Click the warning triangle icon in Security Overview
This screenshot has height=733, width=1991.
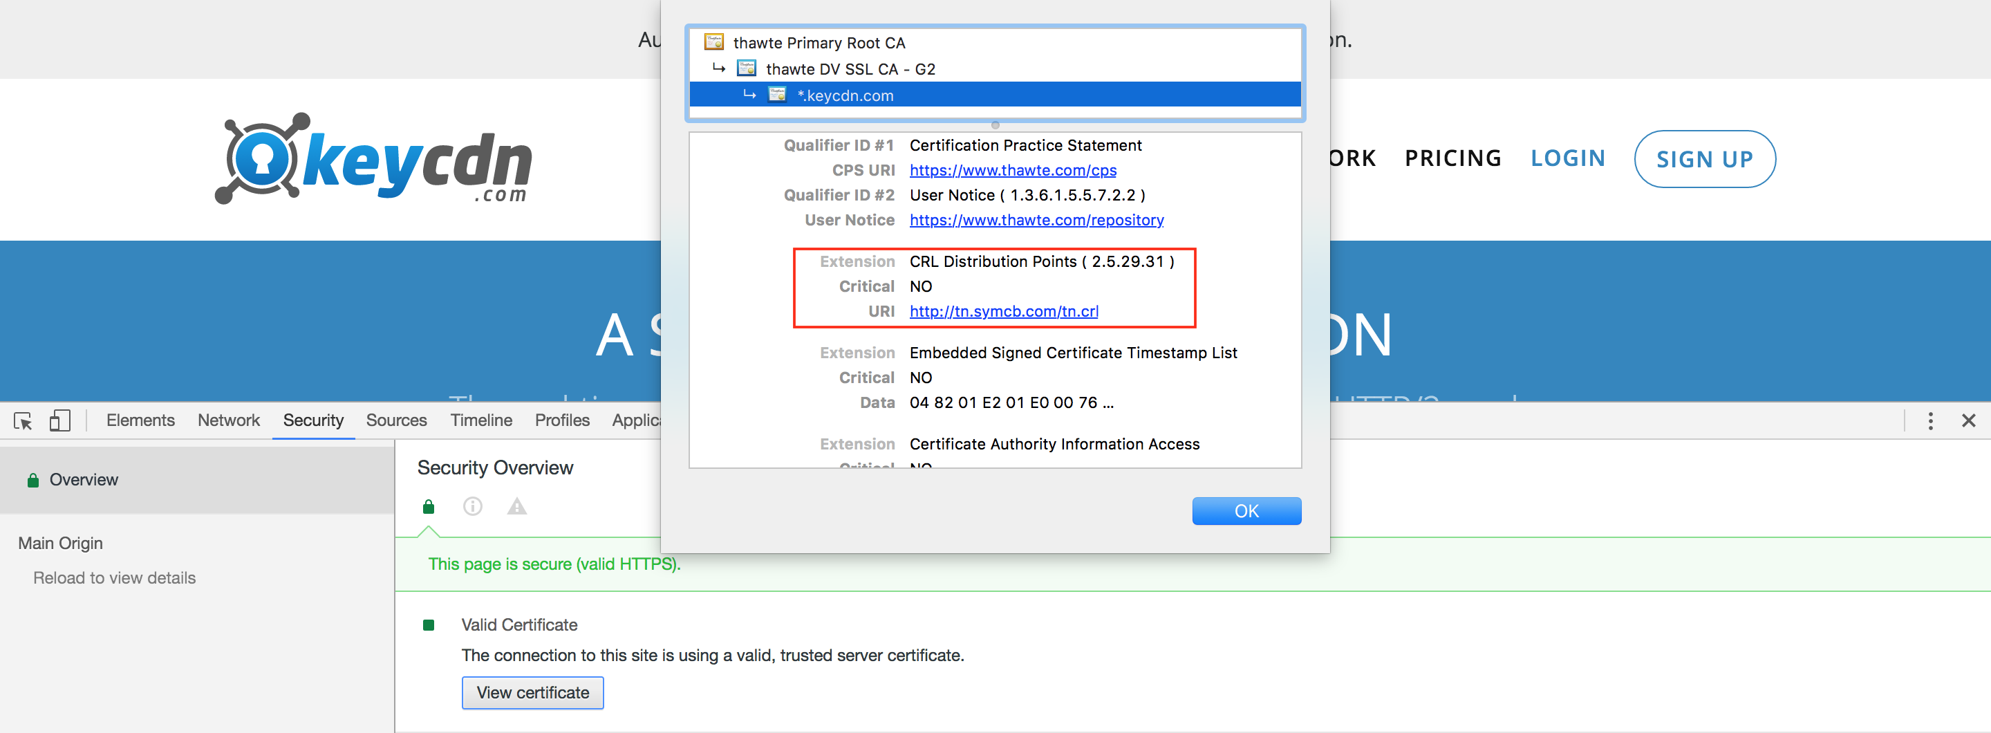[x=516, y=506]
